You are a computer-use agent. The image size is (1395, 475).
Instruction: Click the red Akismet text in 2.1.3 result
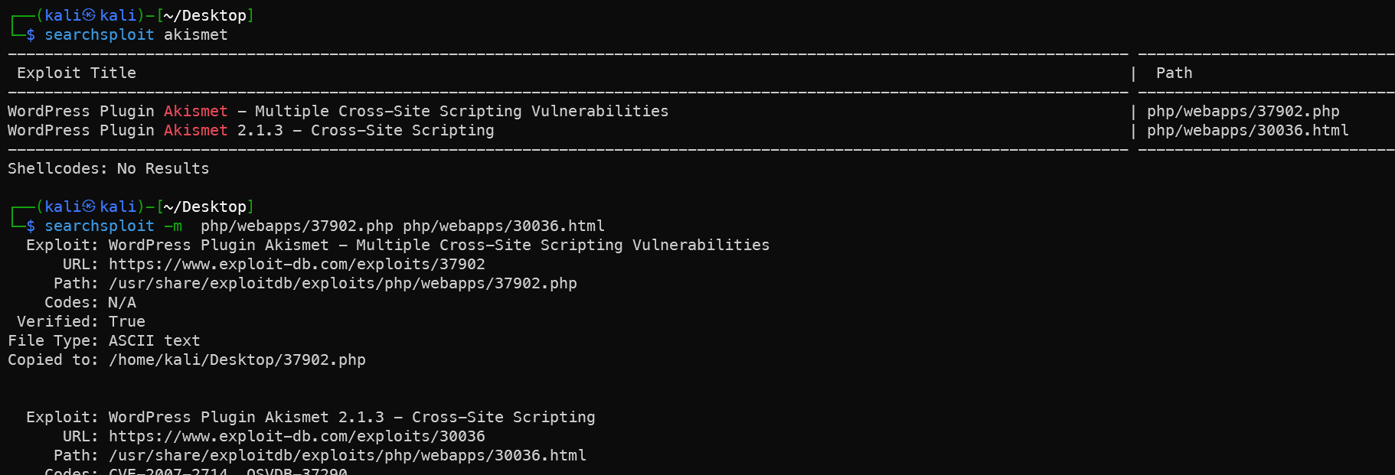pyautogui.click(x=196, y=130)
